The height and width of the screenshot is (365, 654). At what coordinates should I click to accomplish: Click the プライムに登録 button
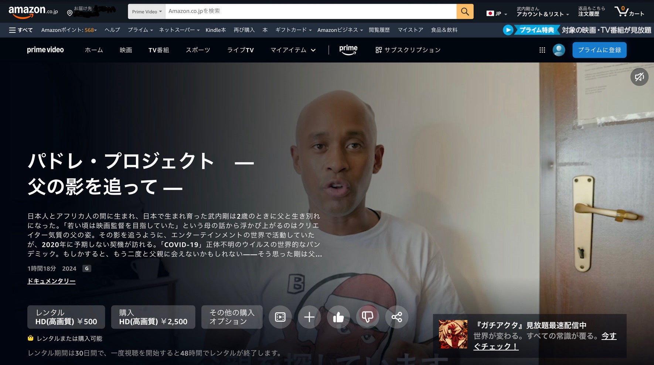tap(599, 50)
